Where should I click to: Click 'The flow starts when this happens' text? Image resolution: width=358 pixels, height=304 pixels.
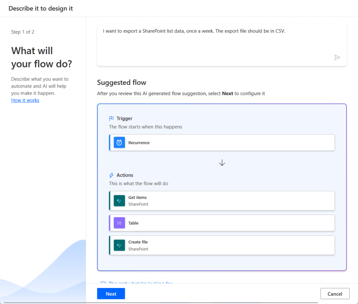(145, 126)
